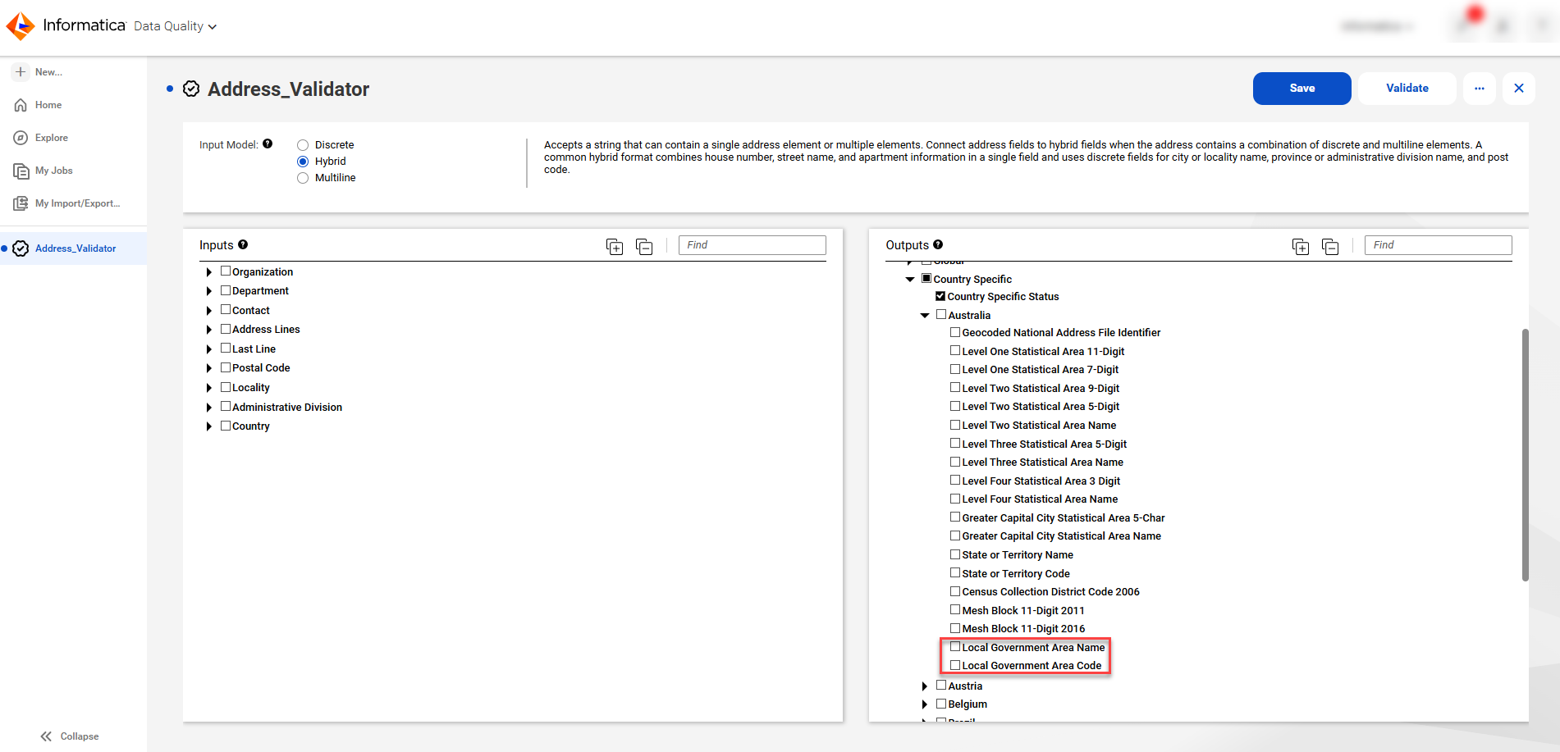Click the Find field in Inputs
Image resolution: width=1560 pixels, height=752 pixels.
[752, 245]
